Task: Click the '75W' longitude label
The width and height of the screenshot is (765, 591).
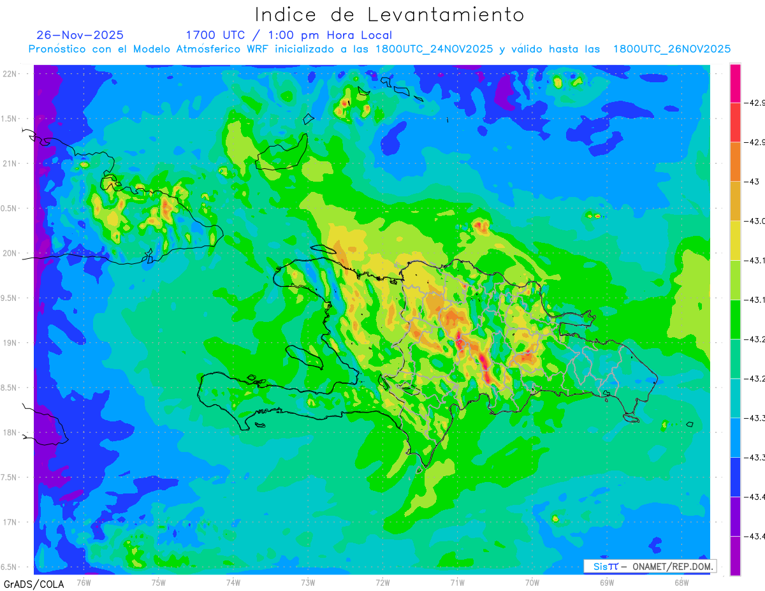Action: pyautogui.click(x=159, y=582)
